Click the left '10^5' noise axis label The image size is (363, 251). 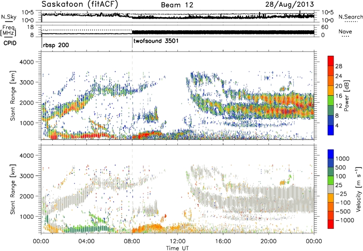click(28, 12)
